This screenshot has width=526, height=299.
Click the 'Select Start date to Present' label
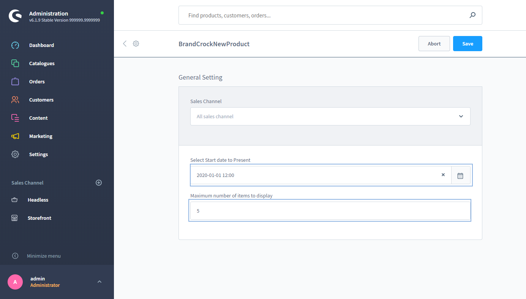click(220, 160)
